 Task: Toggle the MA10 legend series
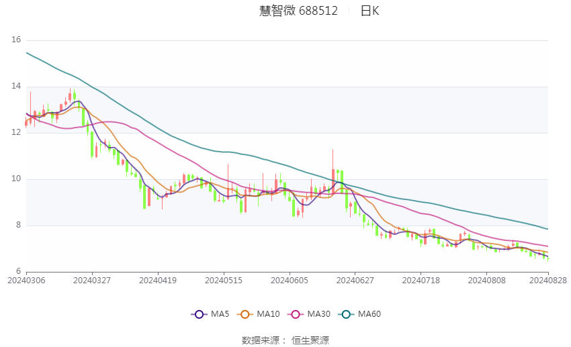click(258, 314)
